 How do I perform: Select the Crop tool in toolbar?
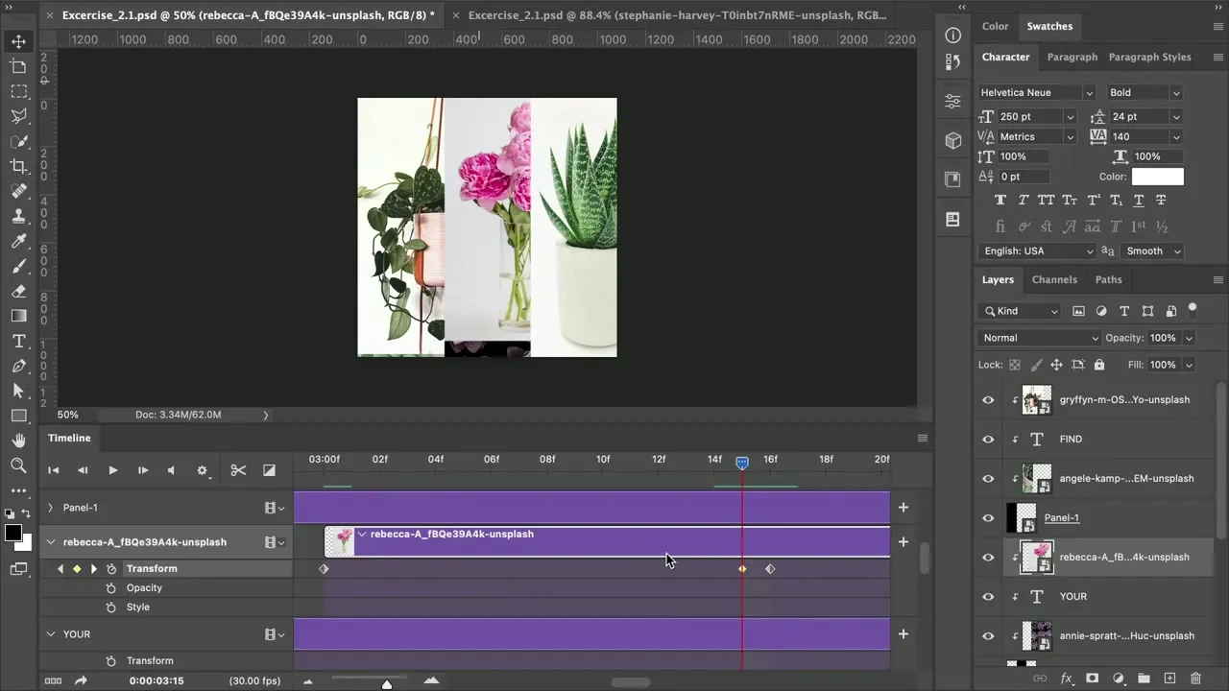tap(18, 166)
